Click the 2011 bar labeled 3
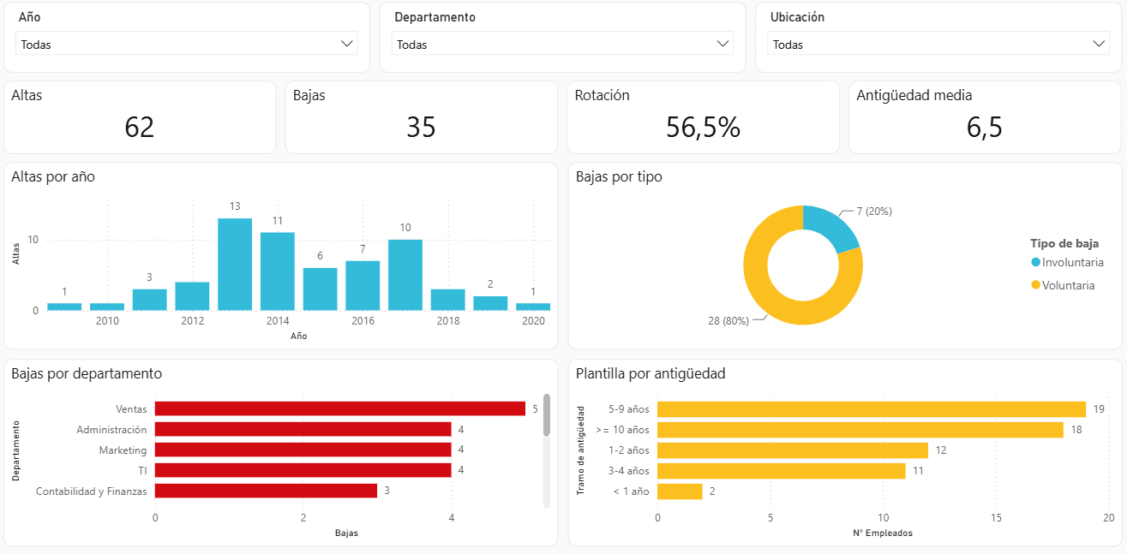 [x=149, y=300]
